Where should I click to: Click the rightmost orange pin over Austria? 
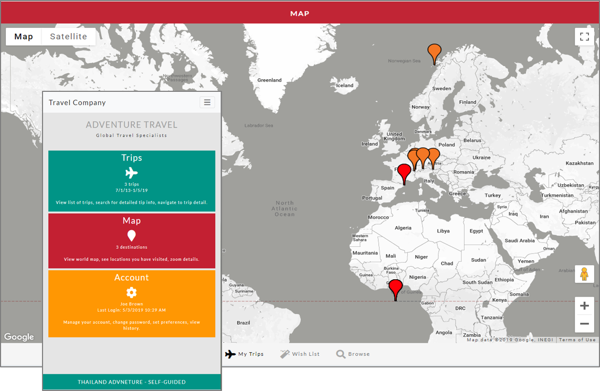(434, 155)
